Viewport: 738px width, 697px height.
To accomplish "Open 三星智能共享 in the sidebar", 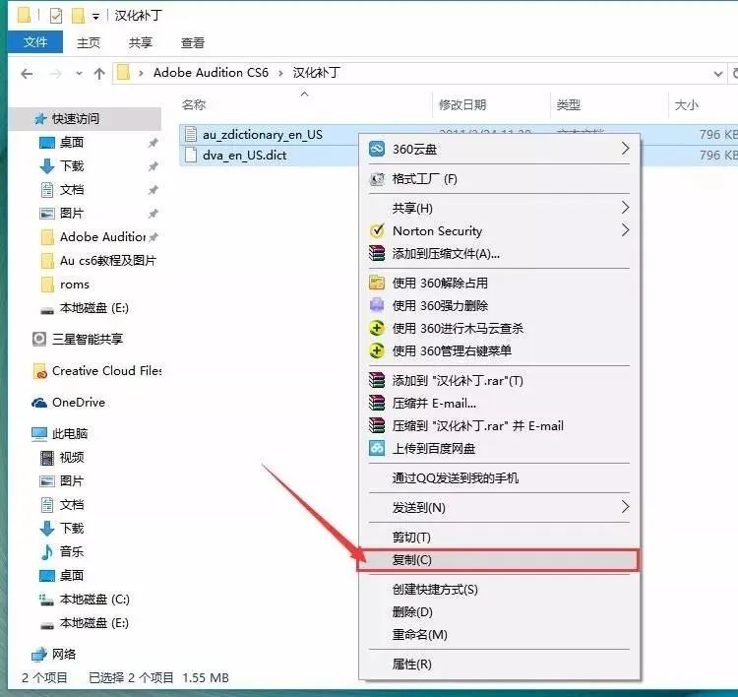I will pos(78,339).
